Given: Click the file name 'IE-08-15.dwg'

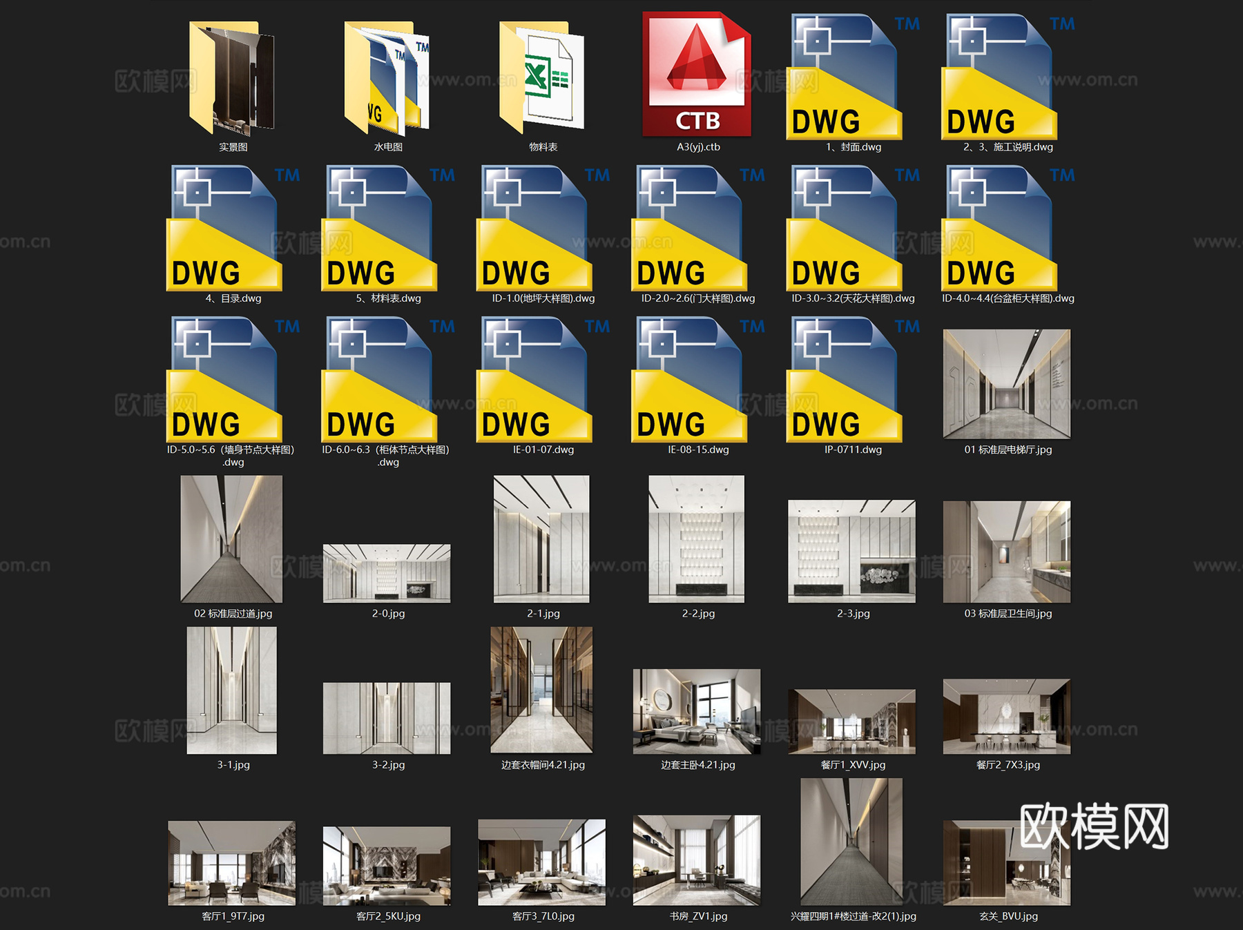Looking at the screenshot, I should tap(698, 449).
